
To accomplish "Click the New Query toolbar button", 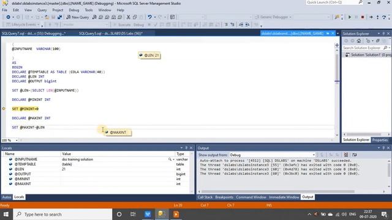I will 78,17.
